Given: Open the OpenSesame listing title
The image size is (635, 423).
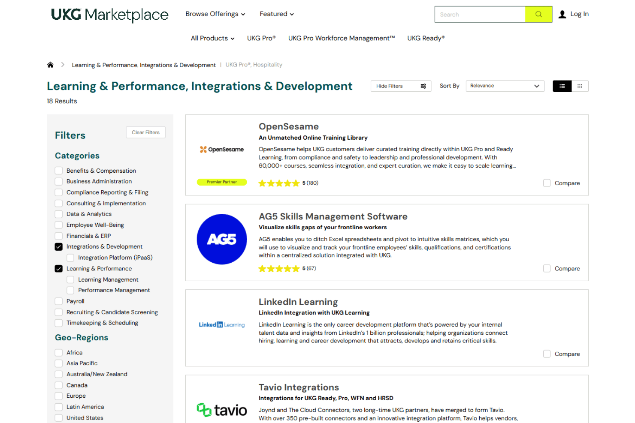Looking at the screenshot, I should 289,126.
